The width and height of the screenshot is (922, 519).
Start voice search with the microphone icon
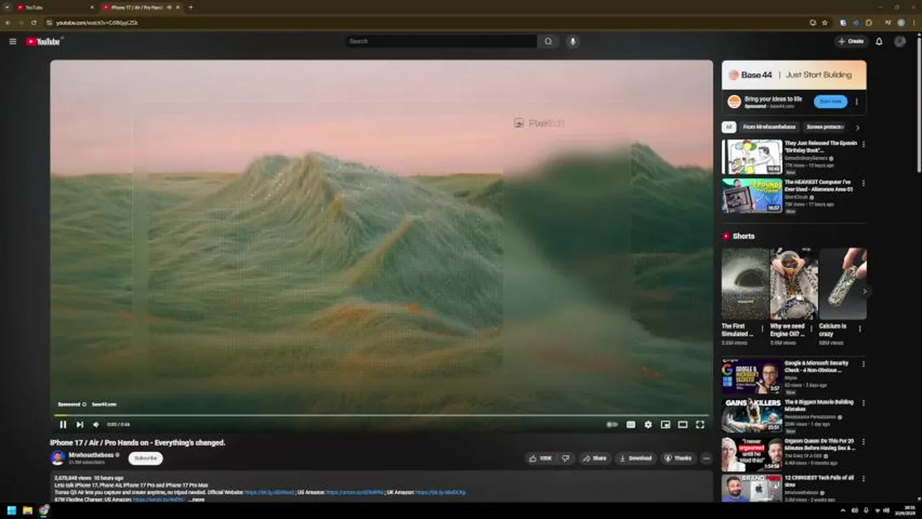click(x=573, y=41)
